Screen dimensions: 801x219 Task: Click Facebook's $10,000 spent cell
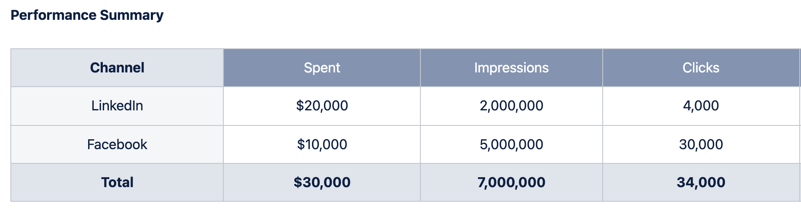click(322, 144)
